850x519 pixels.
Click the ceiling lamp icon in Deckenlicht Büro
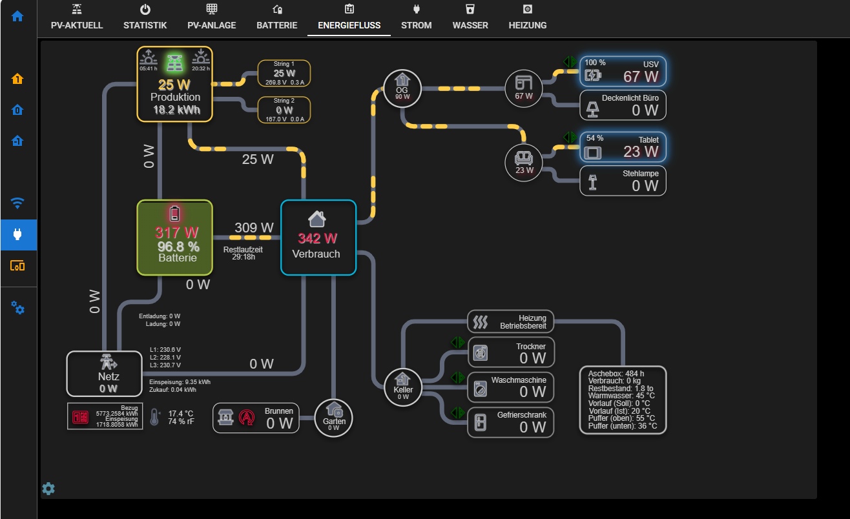[592, 110]
